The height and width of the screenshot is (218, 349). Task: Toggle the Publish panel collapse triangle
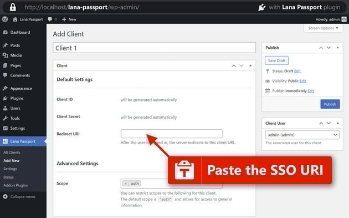(x=338, y=48)
